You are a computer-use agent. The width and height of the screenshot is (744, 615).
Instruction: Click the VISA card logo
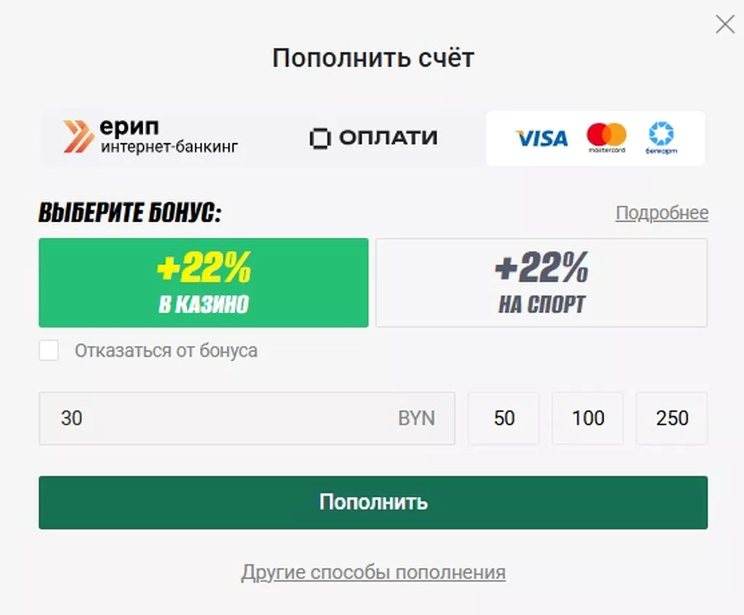tap(541, 138)
